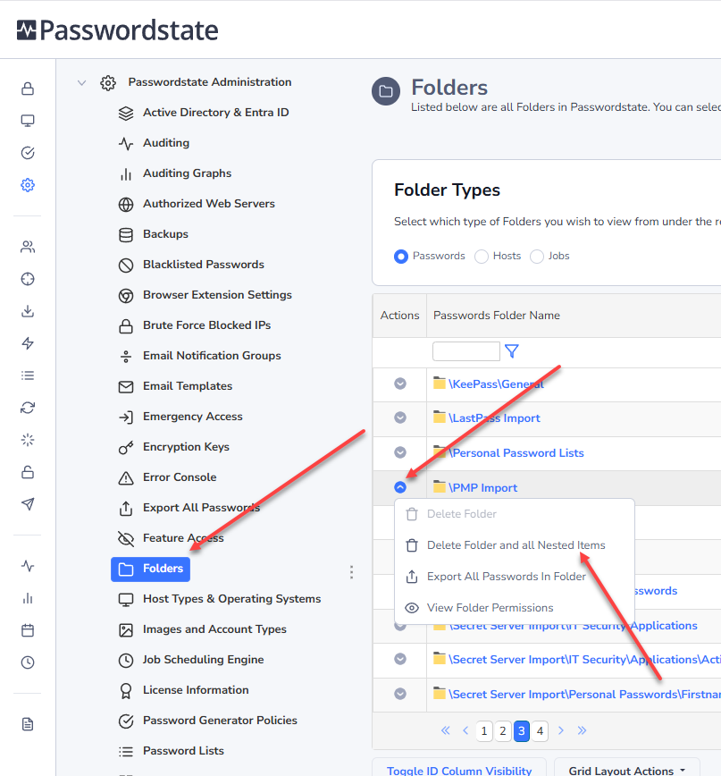Screen dimensions: 721x776
Task: Click the bar chart icon in rail
Action: coord(28,598)
